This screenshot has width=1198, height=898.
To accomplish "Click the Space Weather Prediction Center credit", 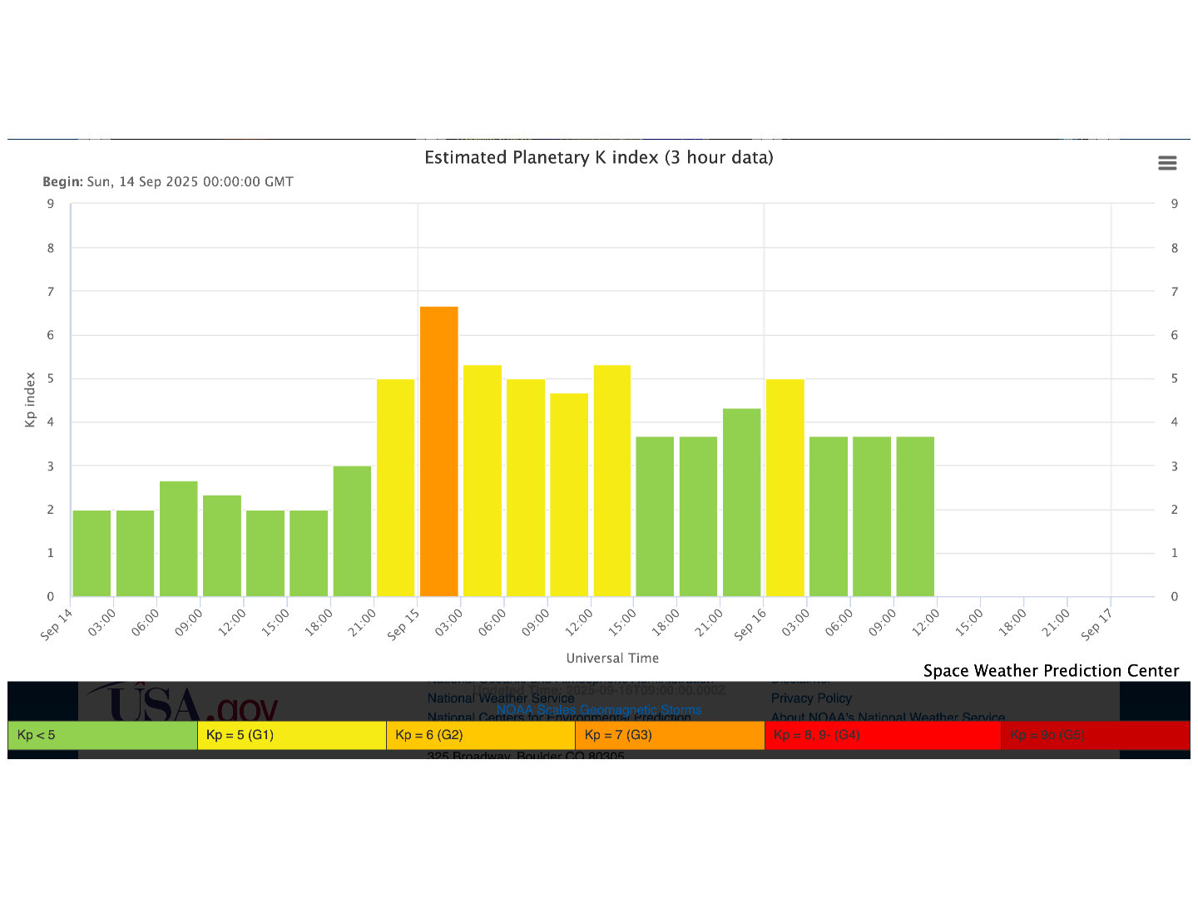I will click(1051, 671).
